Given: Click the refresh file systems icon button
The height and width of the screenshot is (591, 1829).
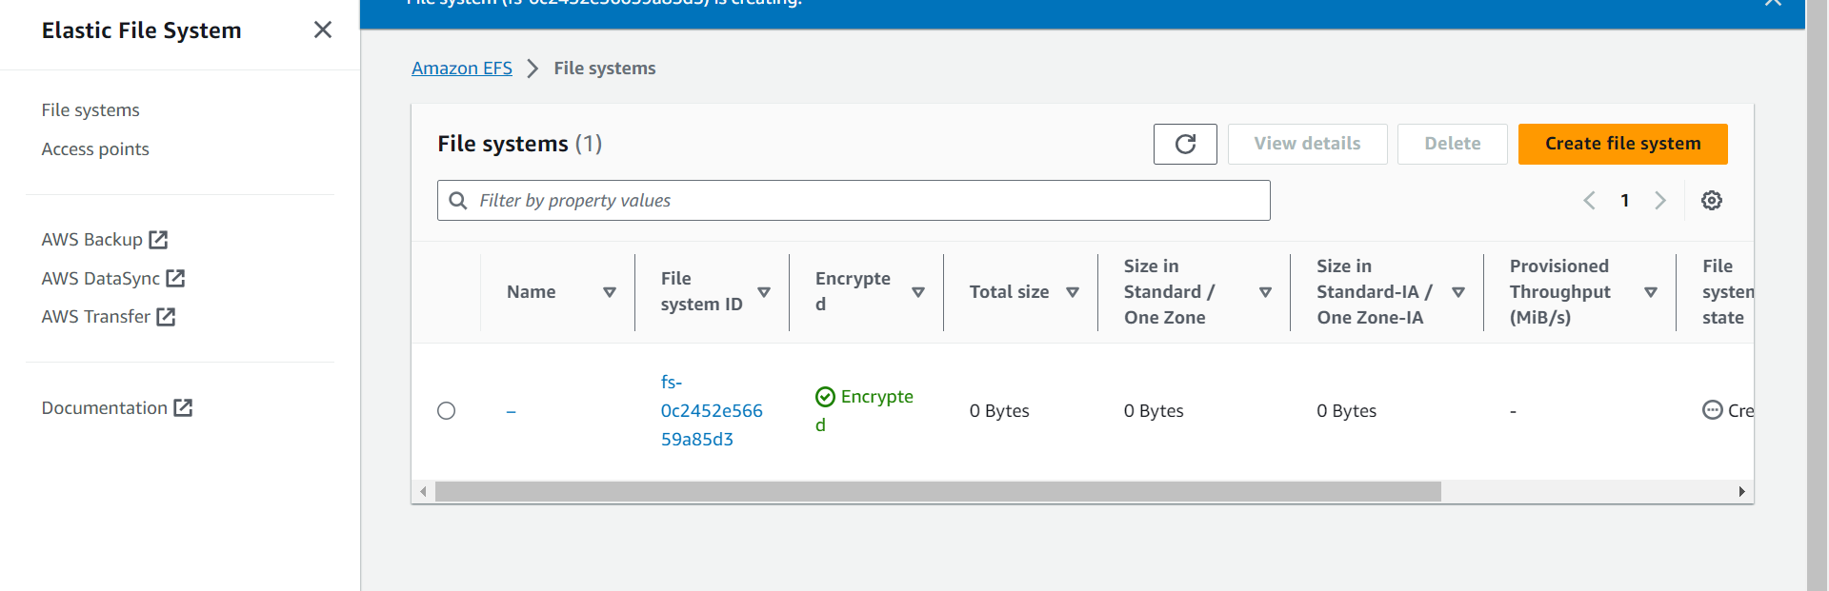Looking at the screenshot, I should (x=1185, y=144).
